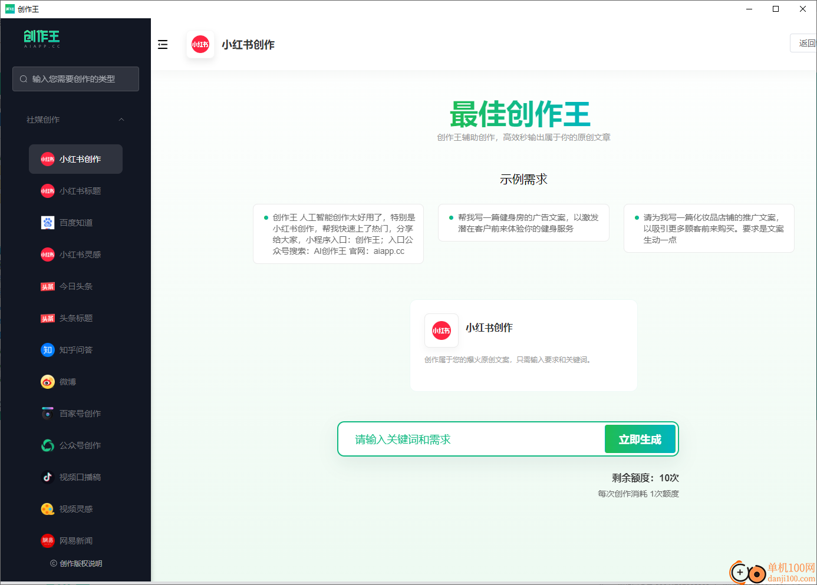Screen dimensions: 817x585
Task: Open the 视频灵感 menu item
Action: click(x=75, y=509)
